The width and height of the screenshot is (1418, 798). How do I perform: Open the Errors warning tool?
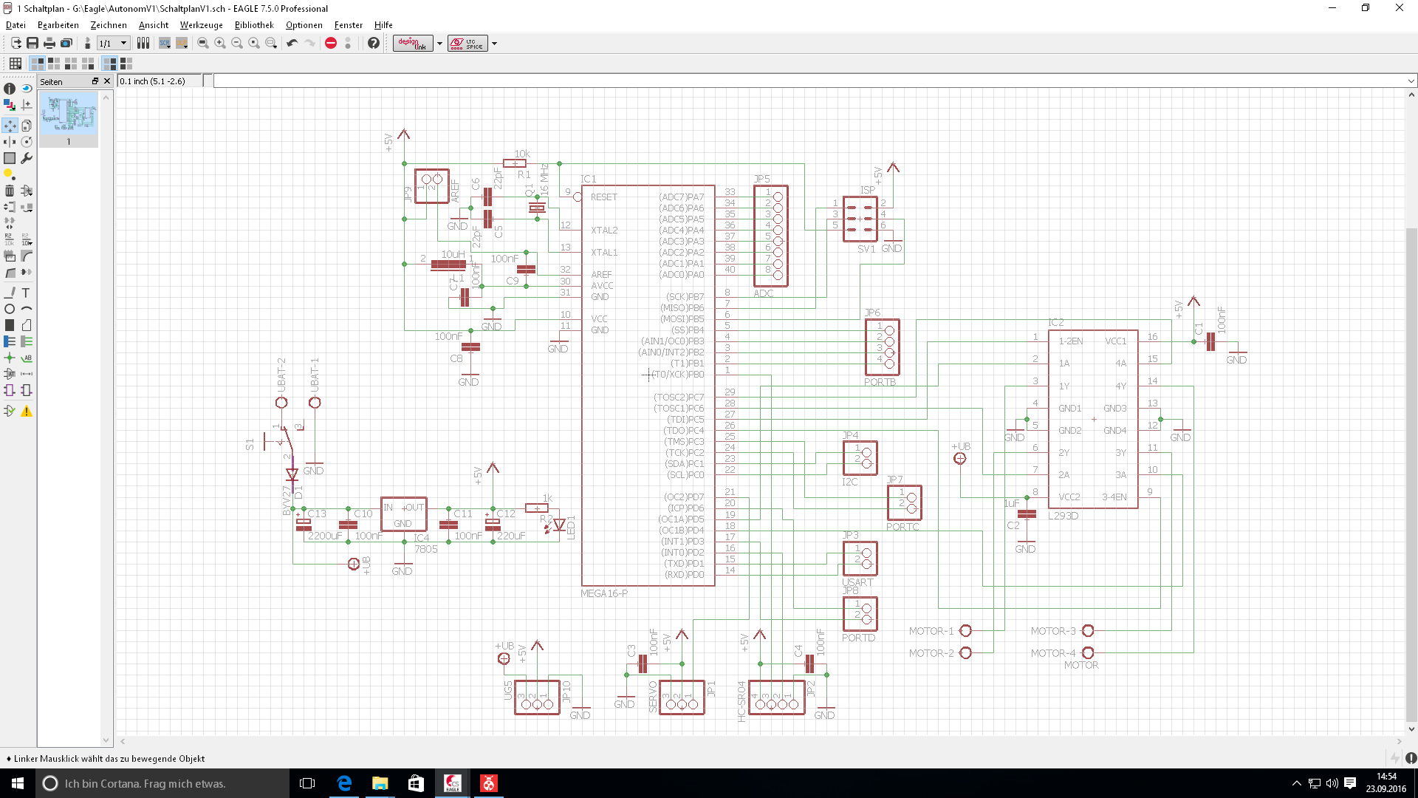[x=27, y=411]
